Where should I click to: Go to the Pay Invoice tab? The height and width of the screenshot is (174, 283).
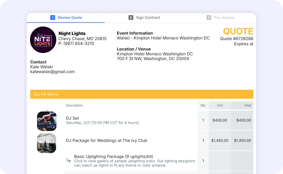pyautogui.click(x=224, y=18)
